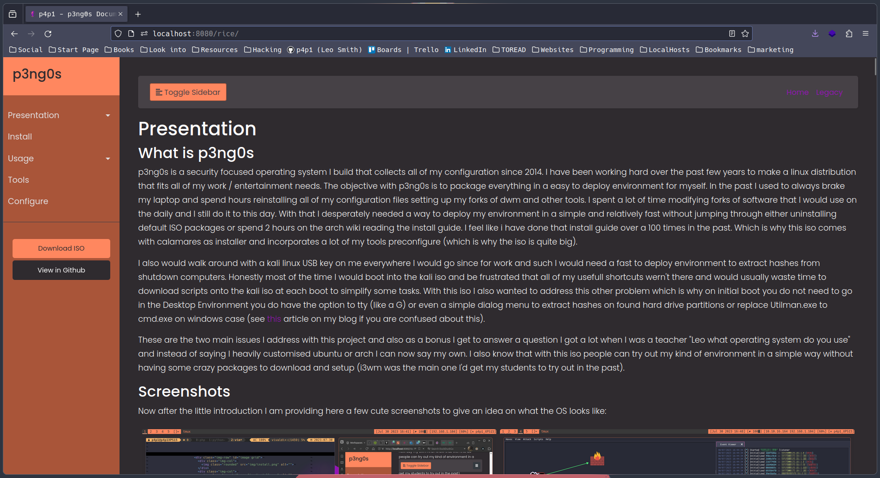Open a new browser tab
Image resolution: width=880 pixels, height=478 pixels.
pyautogui.click(x=138, y=14)
